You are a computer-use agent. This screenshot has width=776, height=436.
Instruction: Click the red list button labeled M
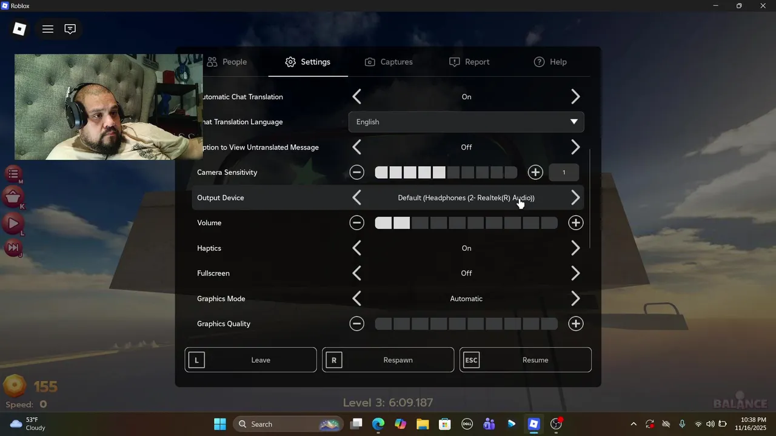click(x=13, y=174)
